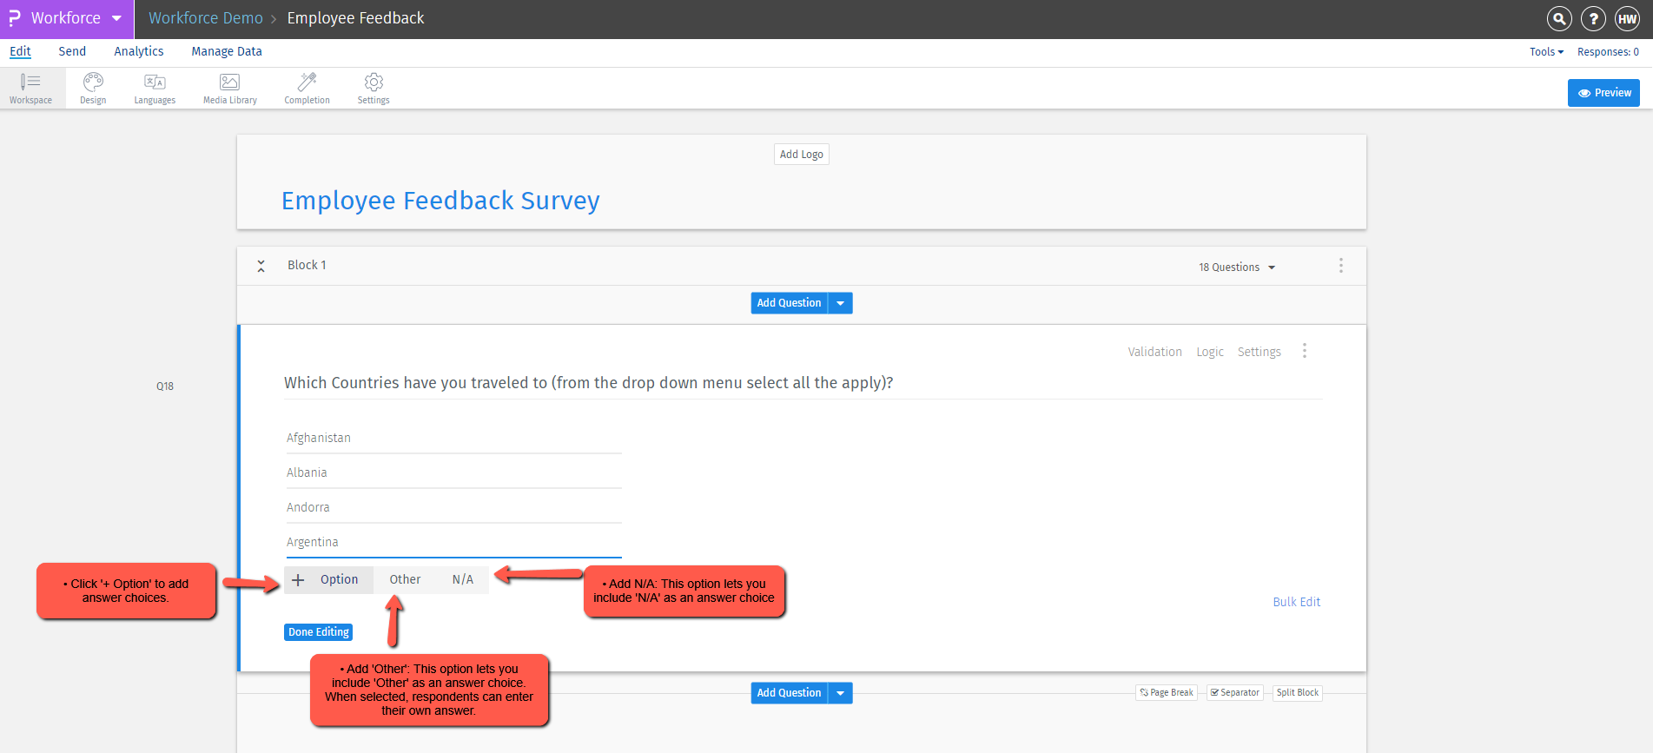The width and height of the screenshot is (1653, 753).
Task: Open the Media Library icon
Action: (229, 89)
